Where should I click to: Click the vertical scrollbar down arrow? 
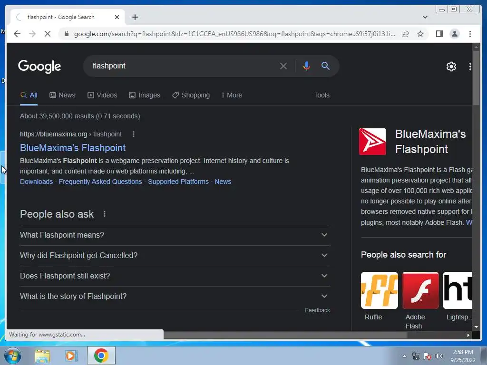tap(476, 327)
